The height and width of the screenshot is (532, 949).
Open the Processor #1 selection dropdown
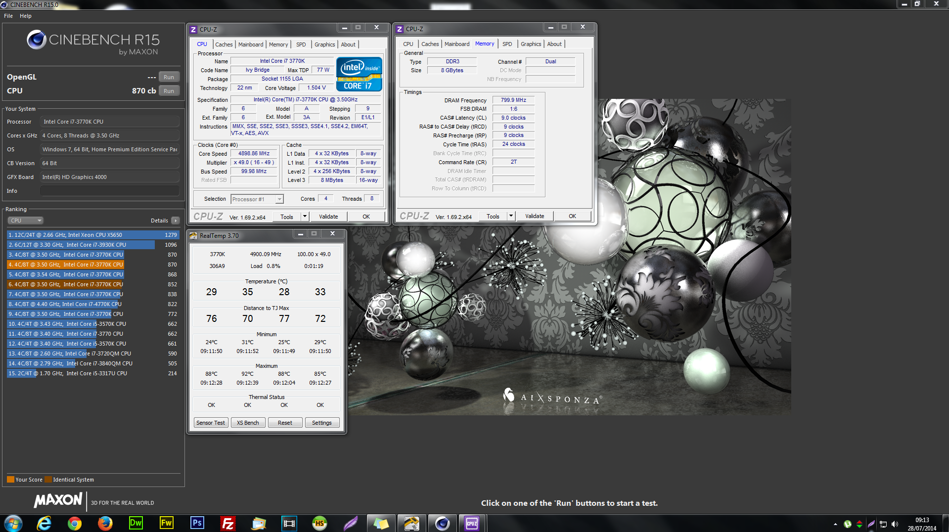click(x=257, y=199)
